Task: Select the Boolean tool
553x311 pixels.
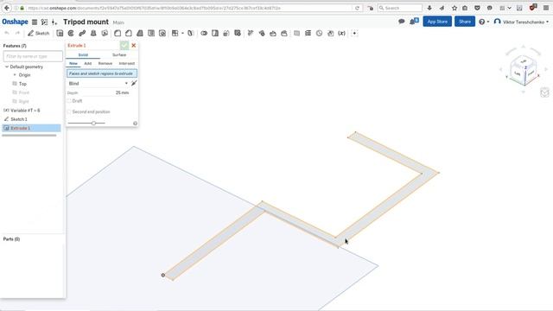Action: 204,33
